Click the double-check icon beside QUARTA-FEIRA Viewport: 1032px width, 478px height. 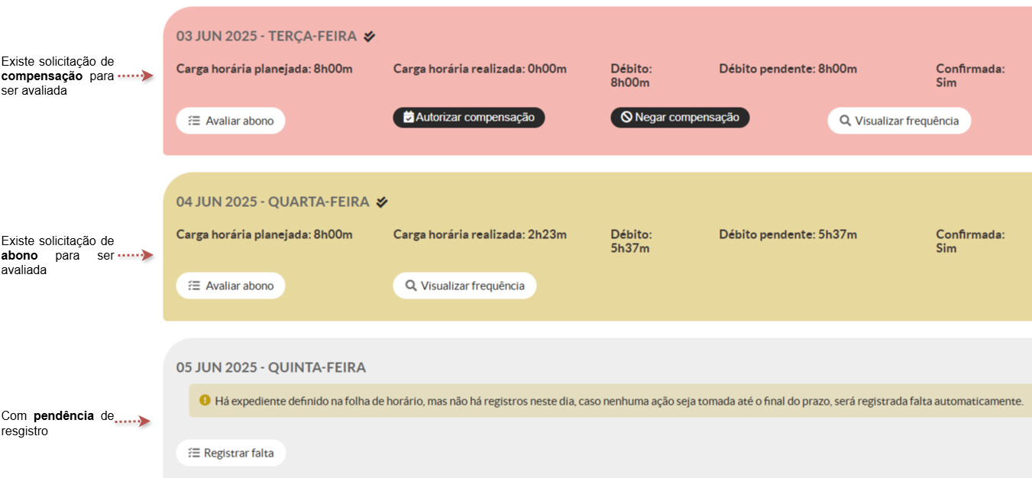[x=382, y=202]
